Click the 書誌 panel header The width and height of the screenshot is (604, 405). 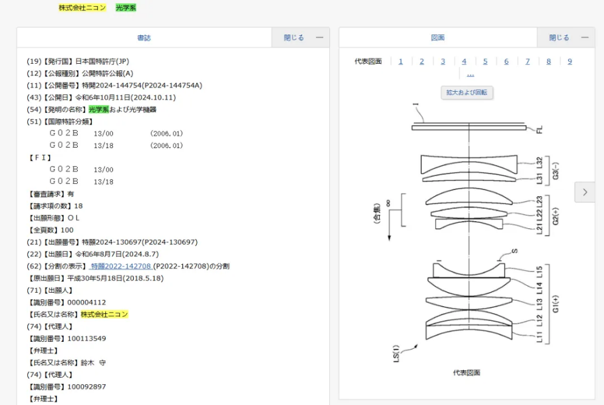[144, 38]
